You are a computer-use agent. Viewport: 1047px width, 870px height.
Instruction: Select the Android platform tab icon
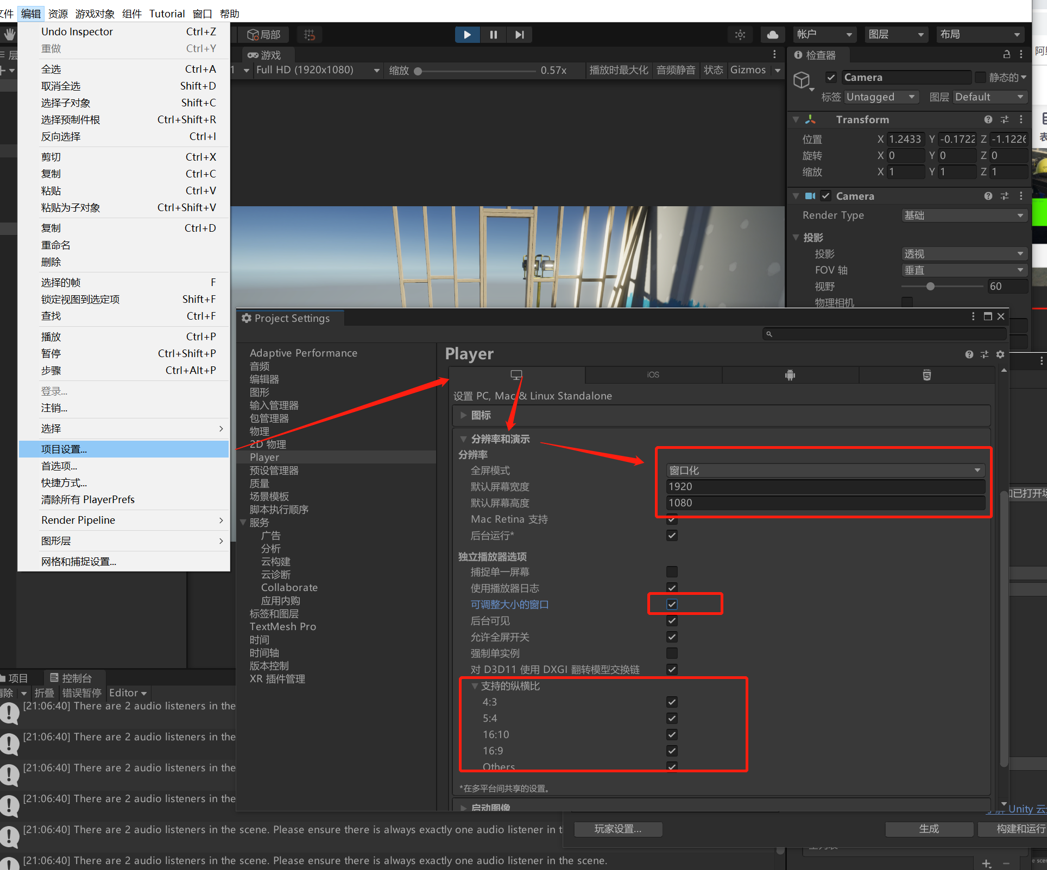(x=790, y=375)
